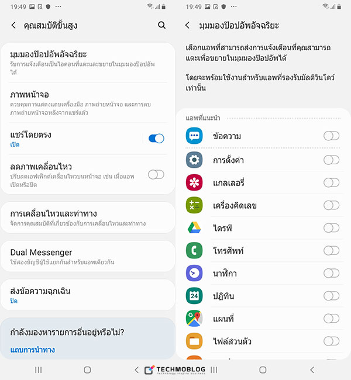Toggle pop-up view for นาฬิกา
The height and width of the screenshot is (380, 351).
(x=331, y=274)
